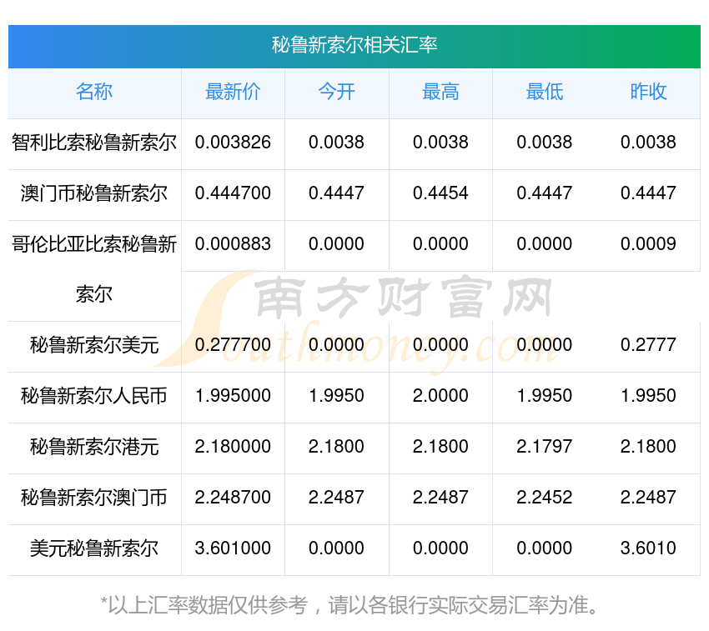
Task: Click previous close 0.0009
Action: (648, 244)
